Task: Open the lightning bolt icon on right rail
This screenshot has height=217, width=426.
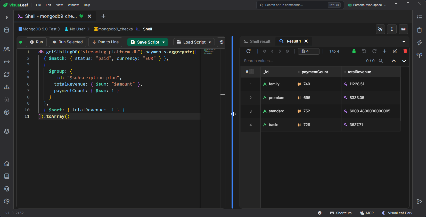Action: [419, 43]
